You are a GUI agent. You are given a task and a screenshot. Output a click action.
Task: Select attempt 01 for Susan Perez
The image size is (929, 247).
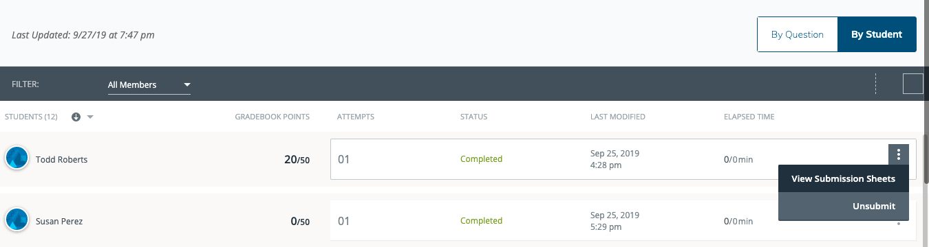click(x=344, y=221)
